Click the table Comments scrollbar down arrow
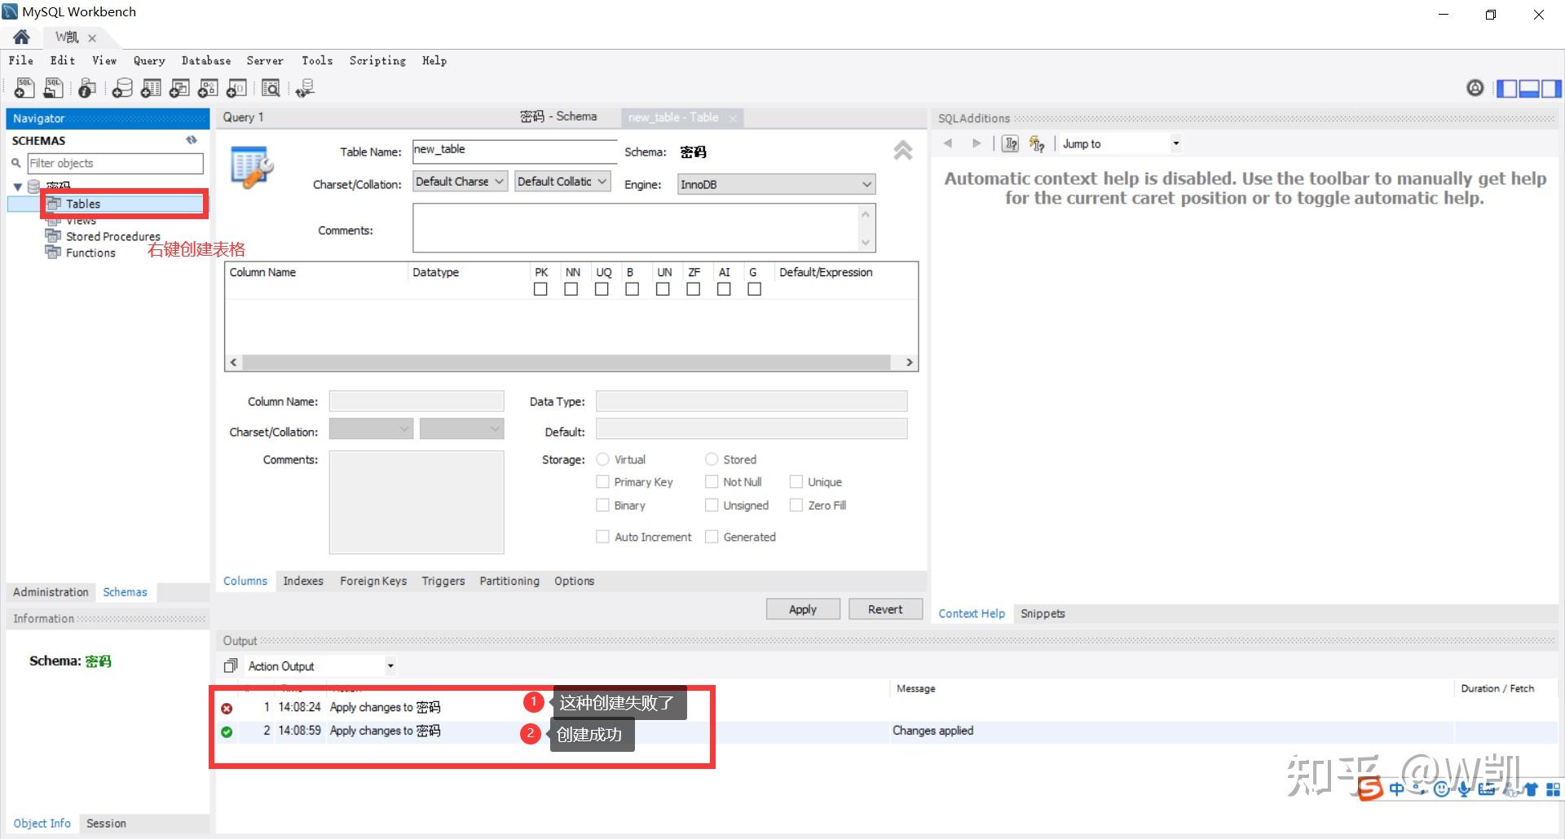The image size is (1565, 839). pos(866,243)
